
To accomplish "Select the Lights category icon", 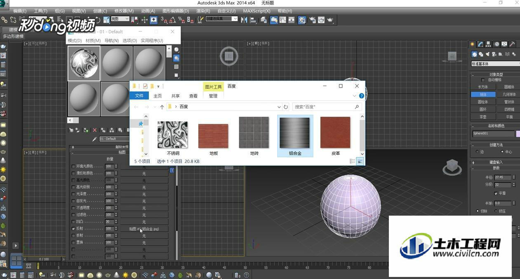I will [487, 54].
